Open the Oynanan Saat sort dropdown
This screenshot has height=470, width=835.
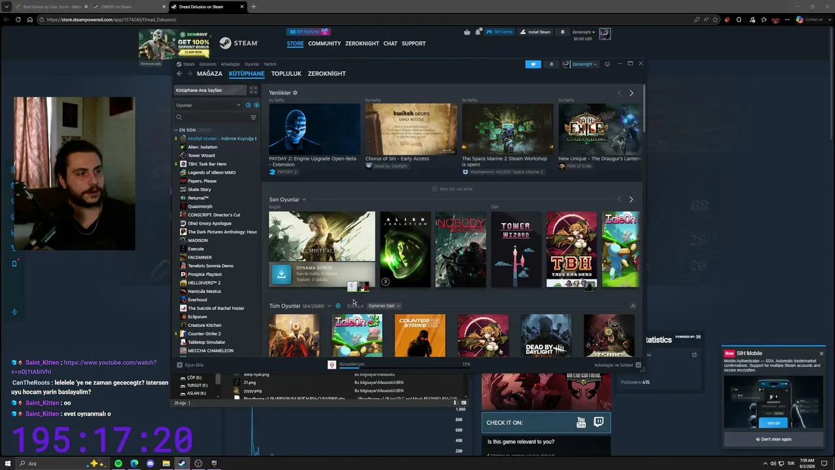pos(384,306)
